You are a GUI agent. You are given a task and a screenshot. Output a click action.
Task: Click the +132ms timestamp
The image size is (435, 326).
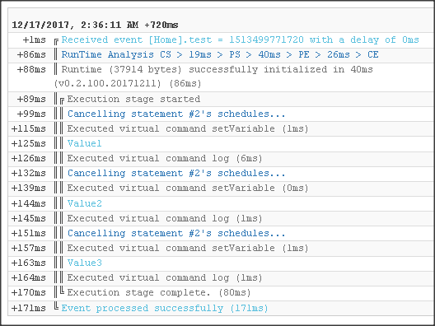pos(29,173)
